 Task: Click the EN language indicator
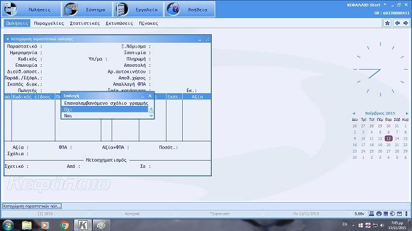pos(344,224)
